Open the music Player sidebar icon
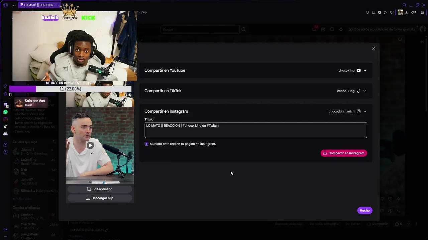This screenshot has height=240, width=428. [5, 145]
